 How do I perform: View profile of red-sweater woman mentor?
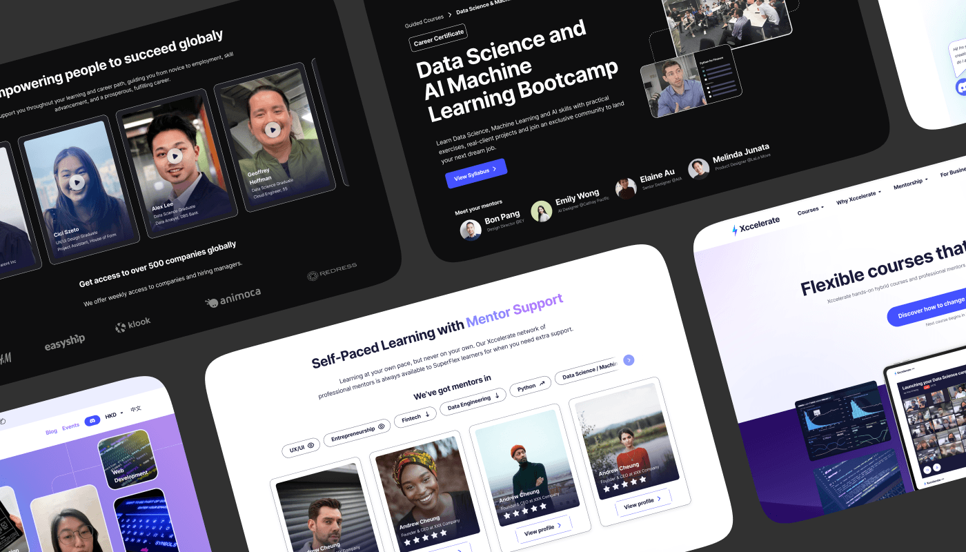pos(643,503)
